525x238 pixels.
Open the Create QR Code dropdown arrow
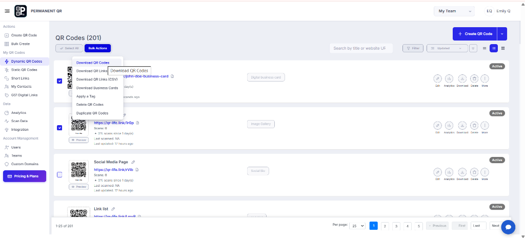point(502,34)
